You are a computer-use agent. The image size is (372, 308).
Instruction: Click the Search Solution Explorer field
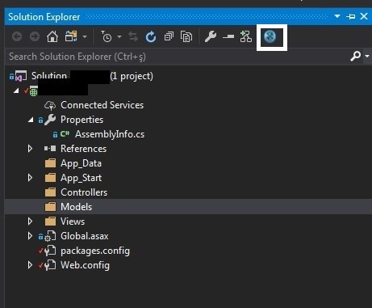tap(178, 57)
